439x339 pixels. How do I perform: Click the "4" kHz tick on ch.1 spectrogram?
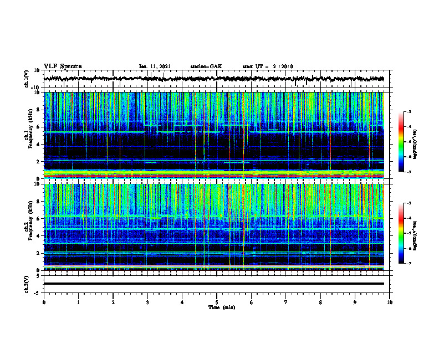(38, 145)
